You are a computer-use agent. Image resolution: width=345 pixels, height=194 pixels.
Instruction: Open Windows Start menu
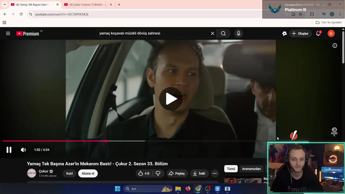pyautogui.click(x=118, y=189)
